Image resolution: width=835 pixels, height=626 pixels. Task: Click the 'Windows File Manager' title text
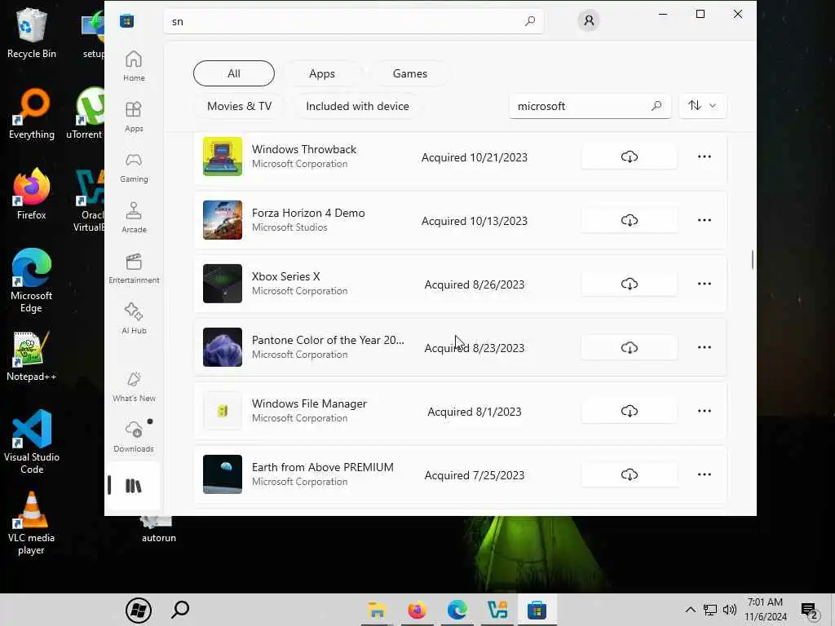coord(309,403)
